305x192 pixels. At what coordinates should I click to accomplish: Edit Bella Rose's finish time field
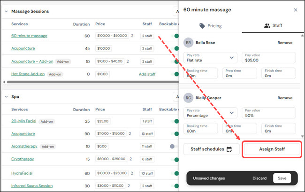[279, 73]
